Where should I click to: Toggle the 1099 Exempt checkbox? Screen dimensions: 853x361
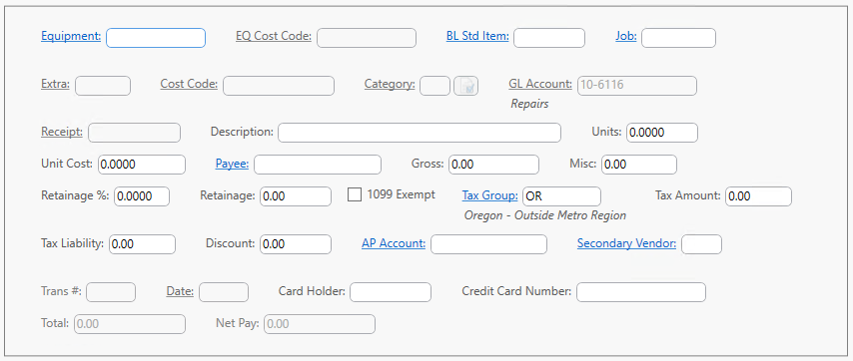point(355,194)
